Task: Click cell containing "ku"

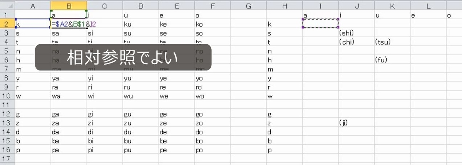Action: [141, 24]
